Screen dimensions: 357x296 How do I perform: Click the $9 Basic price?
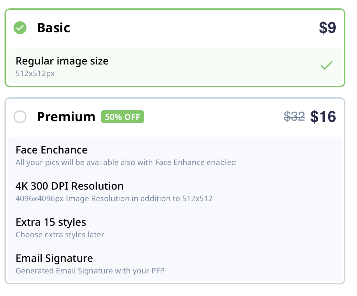(327, 28)
